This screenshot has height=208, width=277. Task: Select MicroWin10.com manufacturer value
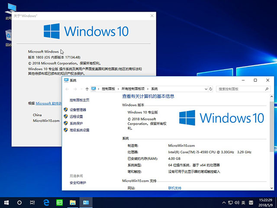coord(181,146)
